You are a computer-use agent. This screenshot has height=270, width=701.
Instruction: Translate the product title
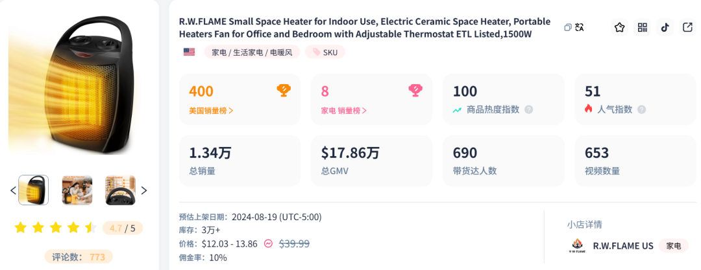pos(580,27)
